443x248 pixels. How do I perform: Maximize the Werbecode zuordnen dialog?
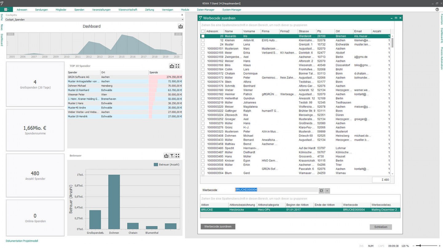pyautogui.click(x=396, y=18)
